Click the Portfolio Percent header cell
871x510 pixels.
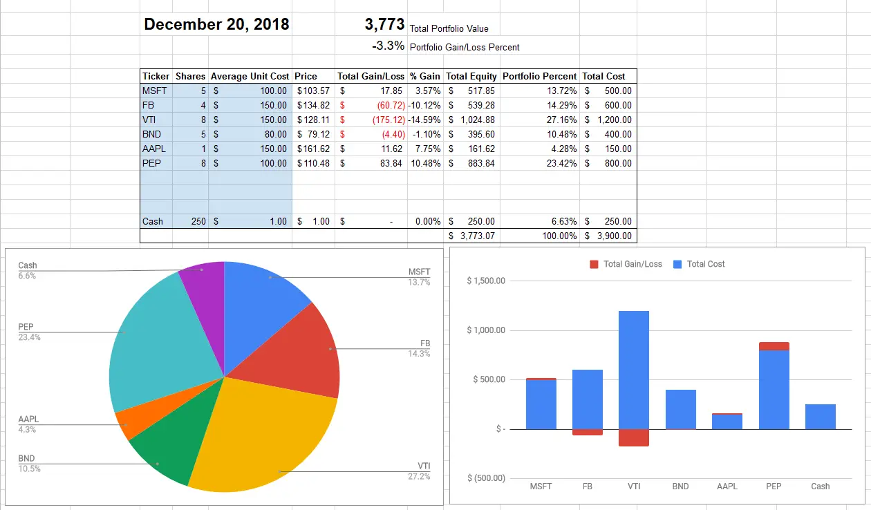540,76
